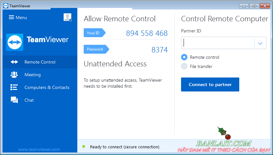Click the TeamViewer logo icon
The height and width of the screenshot is (155, 273).
[15, 42]
